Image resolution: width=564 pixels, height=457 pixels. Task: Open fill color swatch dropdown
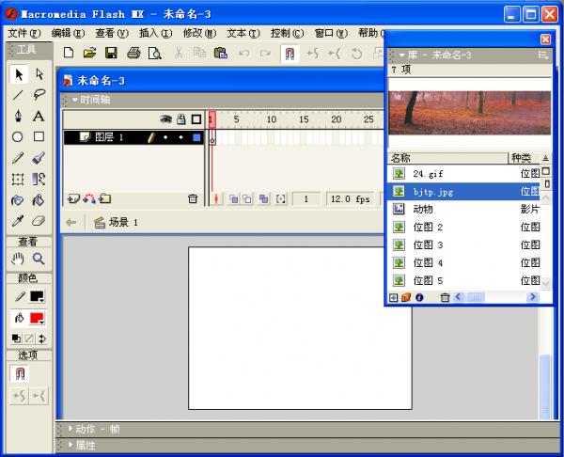37,319
